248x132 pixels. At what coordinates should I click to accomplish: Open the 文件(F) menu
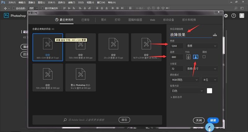click(12, 2)
